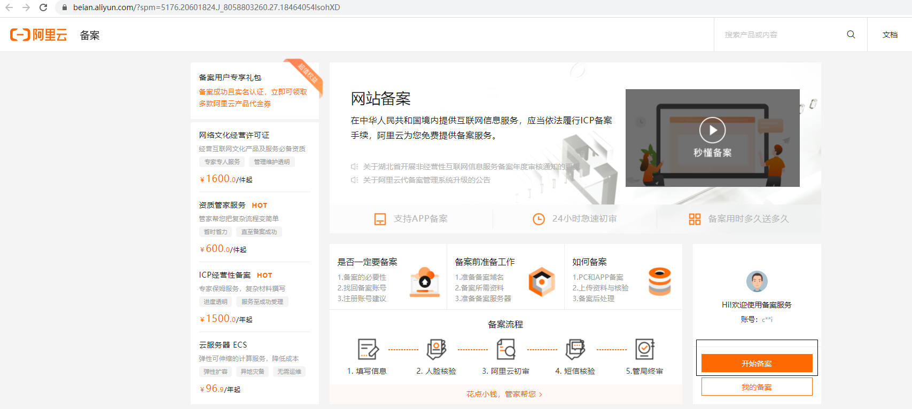Click the 24小时急速初审 clock icon
Screen dimensions: 912x409
coord(539,219)
